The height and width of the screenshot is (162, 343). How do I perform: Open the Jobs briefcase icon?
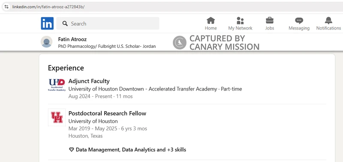[270, 21]
